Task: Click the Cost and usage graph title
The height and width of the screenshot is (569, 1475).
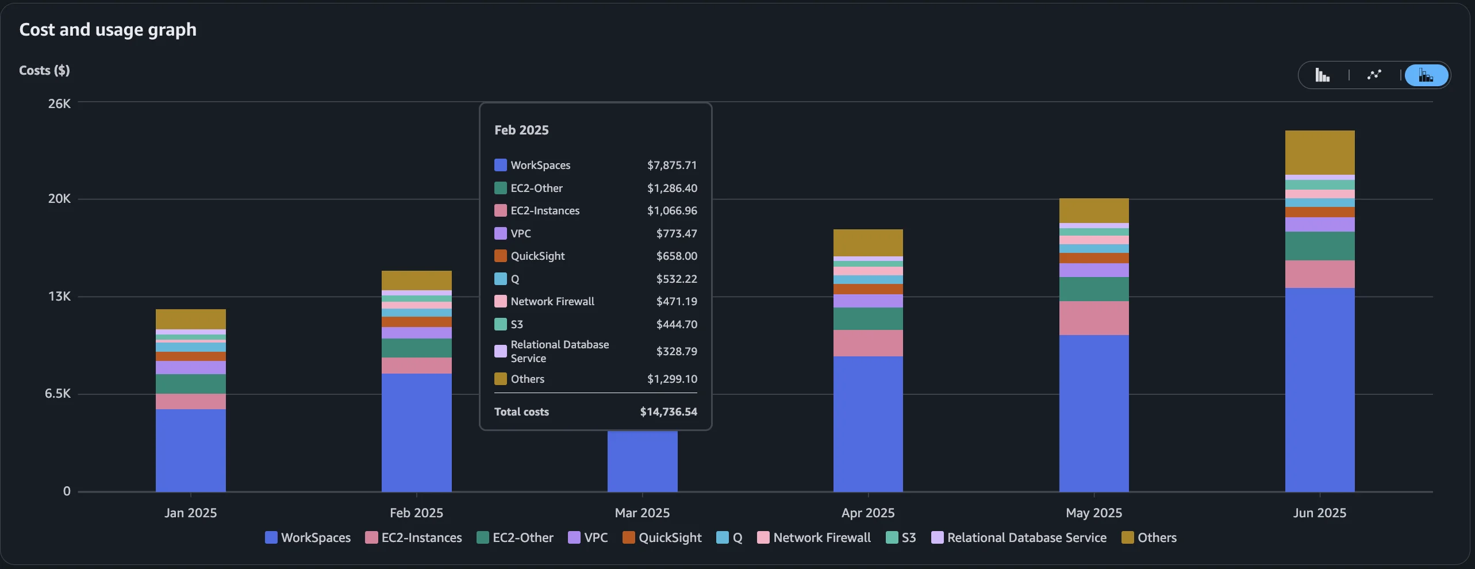Action: [108, 29]
